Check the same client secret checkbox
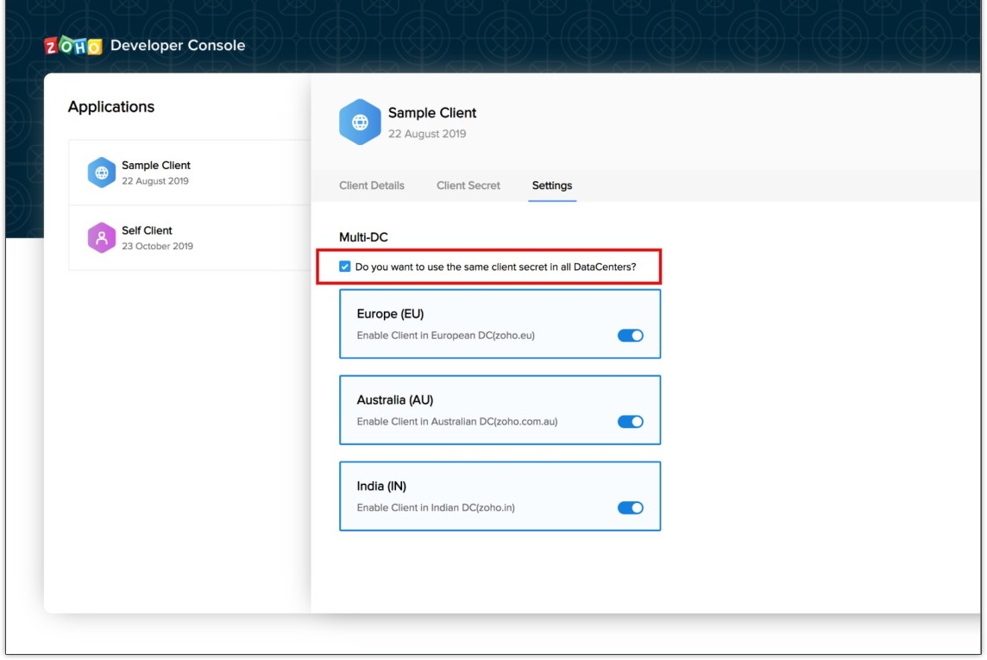The width and height of the screenshot is (987, 660). [x=345, y=267]
